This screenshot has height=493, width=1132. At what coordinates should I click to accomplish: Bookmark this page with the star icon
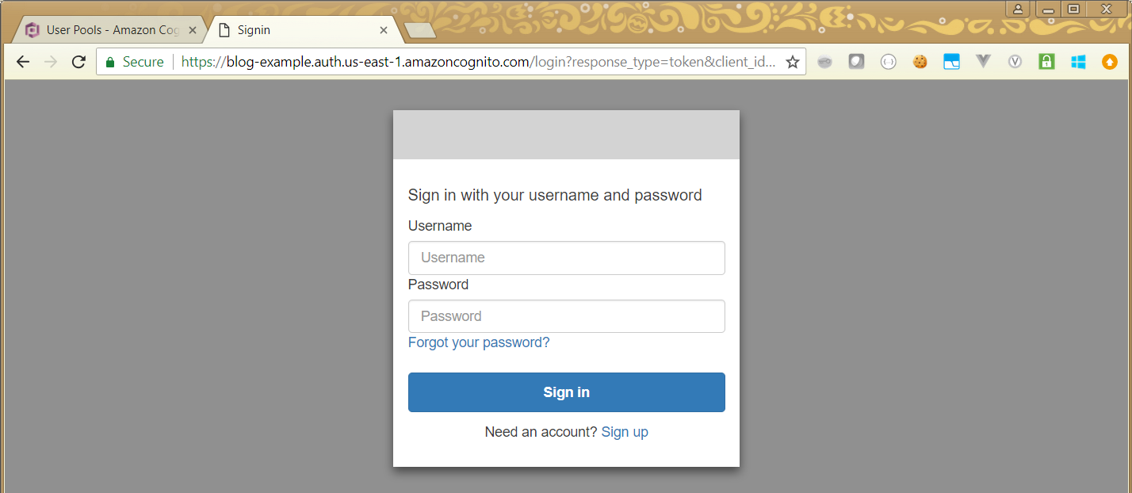click(792, 62)
